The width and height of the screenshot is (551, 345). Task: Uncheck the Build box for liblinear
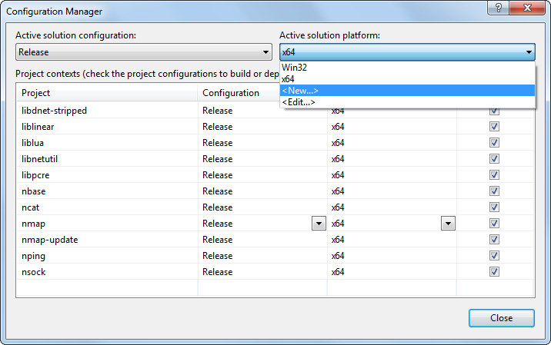[x=494, y=126]
